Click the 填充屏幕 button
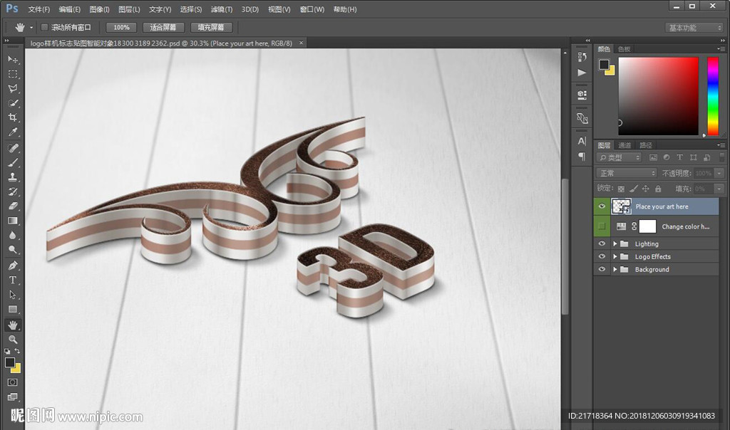Image resolution: width=730 pixels, height=430 pixels. [211, 27]
